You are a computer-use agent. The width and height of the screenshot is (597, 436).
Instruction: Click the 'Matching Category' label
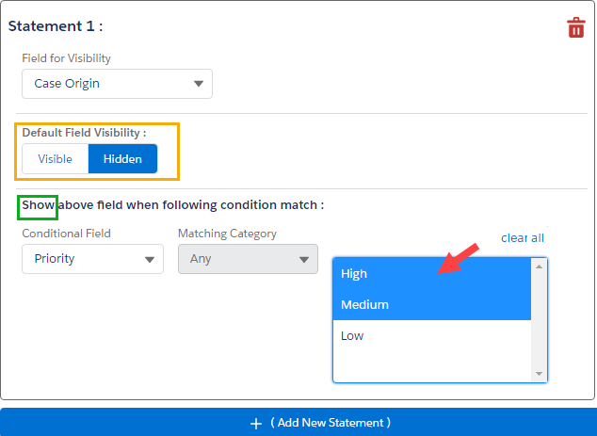[227, 234]
